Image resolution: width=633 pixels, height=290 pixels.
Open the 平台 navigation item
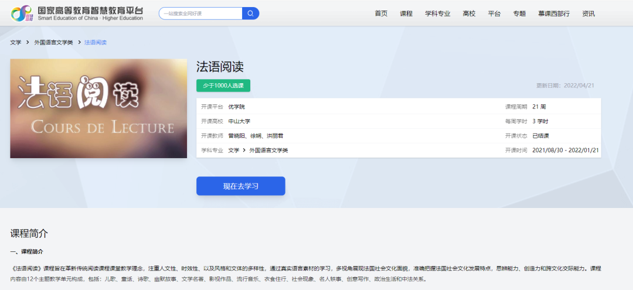[x=494, y=13]
